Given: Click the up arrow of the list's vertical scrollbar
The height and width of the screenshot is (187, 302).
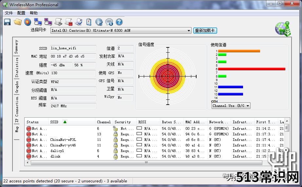Looking at the screenshot, I should 287,121.
